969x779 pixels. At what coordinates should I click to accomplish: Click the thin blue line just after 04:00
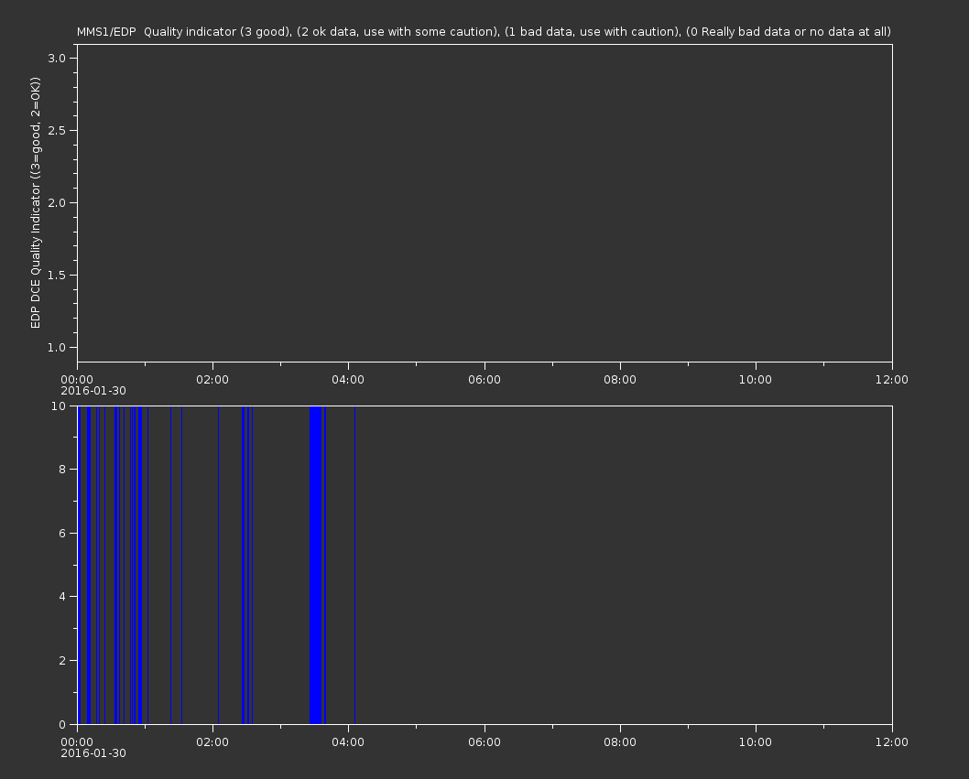pyautogui.click(x=354, y=565)
